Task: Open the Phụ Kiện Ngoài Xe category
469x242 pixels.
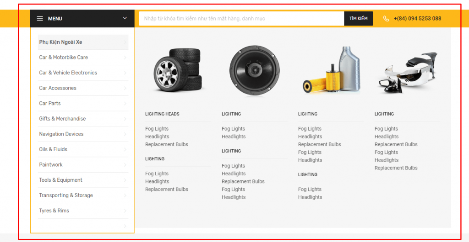Action: pyautogui.click(x=61, y=42)
